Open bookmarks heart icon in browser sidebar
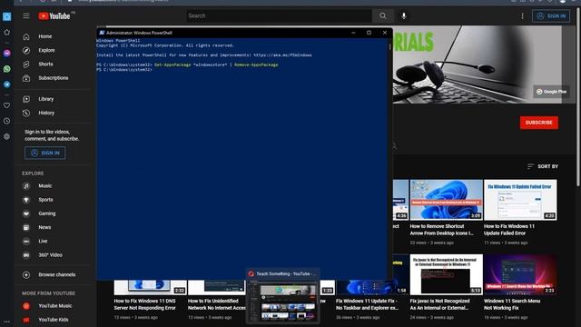Screen dimensions: 581x327 [x=6, y=105]
